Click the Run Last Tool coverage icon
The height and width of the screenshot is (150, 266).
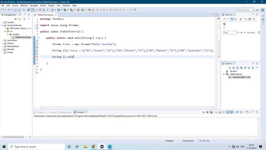click(x=65, y=10)
